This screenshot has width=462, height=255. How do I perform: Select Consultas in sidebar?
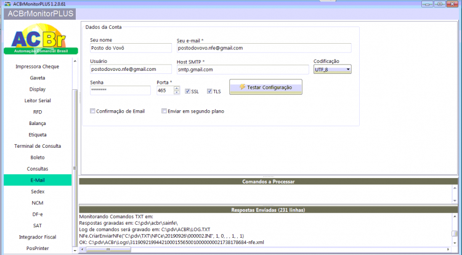click(x=38, y=169)
